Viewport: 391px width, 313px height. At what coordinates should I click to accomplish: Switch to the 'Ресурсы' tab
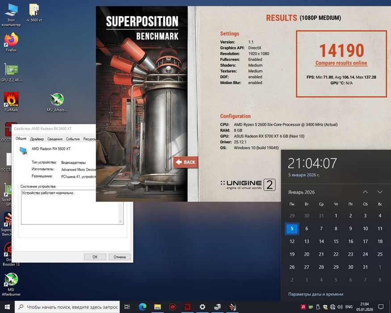tap(89, 139)
